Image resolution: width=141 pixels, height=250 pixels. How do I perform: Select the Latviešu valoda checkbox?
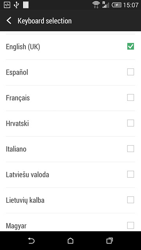130,174
